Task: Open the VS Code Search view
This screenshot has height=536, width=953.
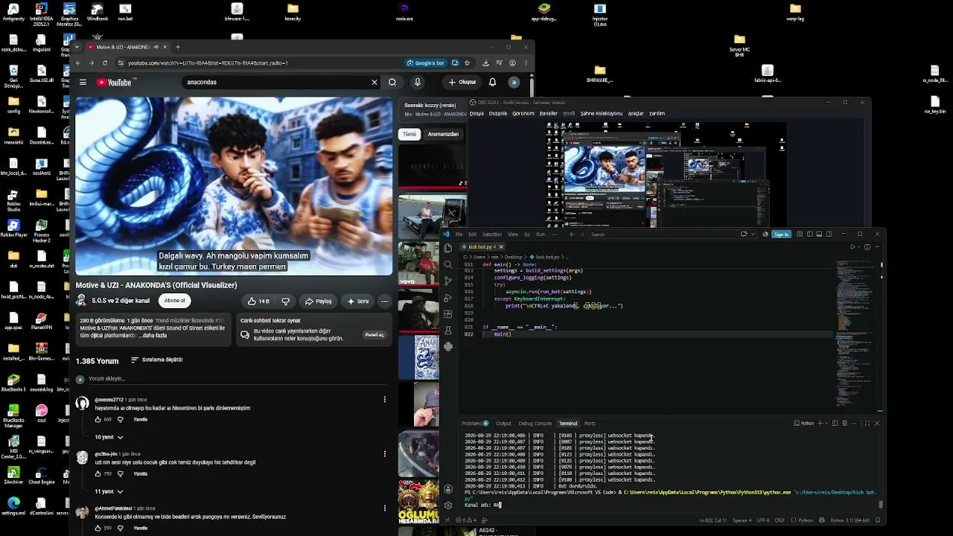Action: point(447,264)
